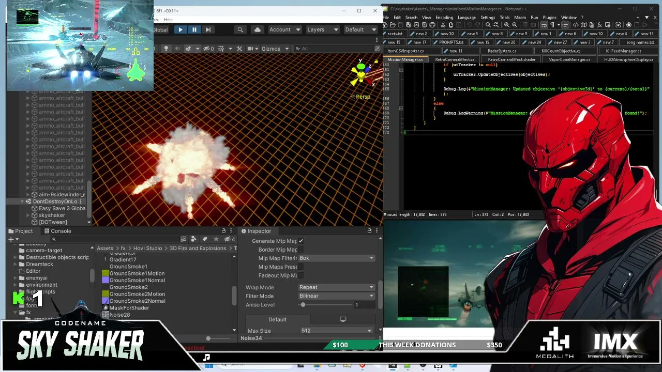Adjust Project asset icon size slider

coord(208,338)
